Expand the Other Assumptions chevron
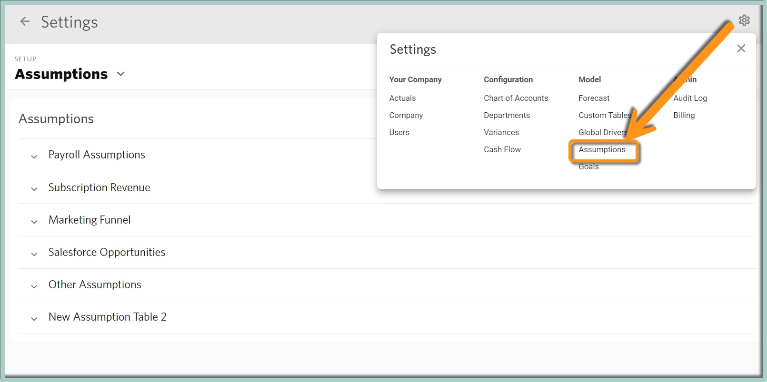The width and height of the screenshot is (767, 382). (x=34, y=286)
